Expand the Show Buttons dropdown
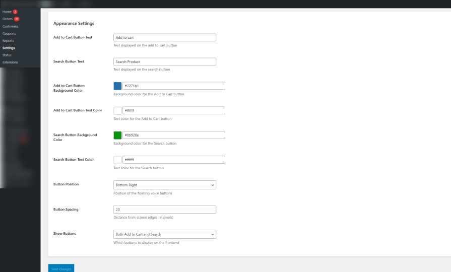 [165, 234]
